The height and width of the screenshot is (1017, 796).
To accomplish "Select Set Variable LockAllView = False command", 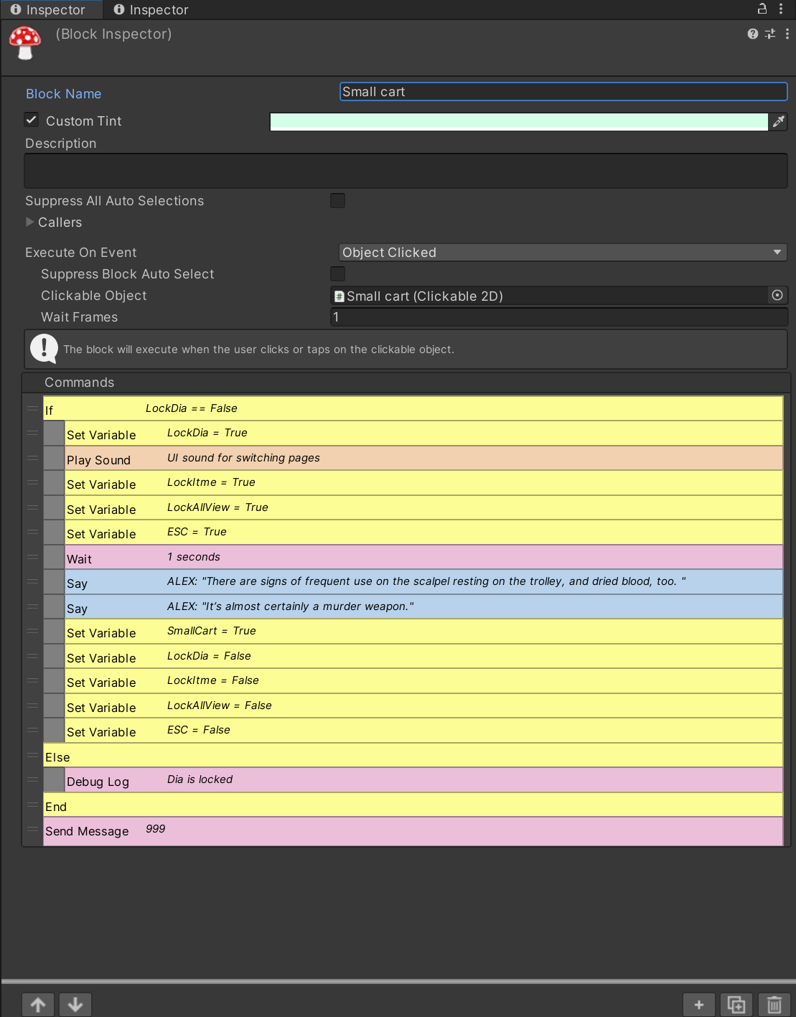I will [x=423, y=706].
